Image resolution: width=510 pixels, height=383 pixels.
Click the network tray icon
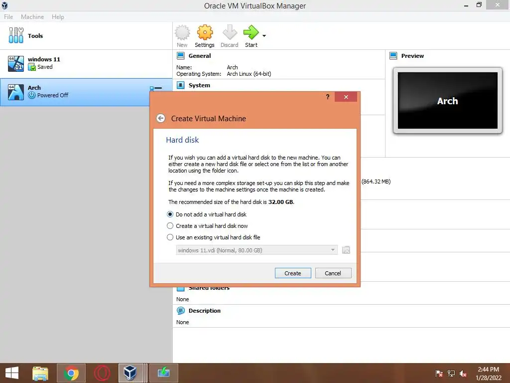click(451, 374)
